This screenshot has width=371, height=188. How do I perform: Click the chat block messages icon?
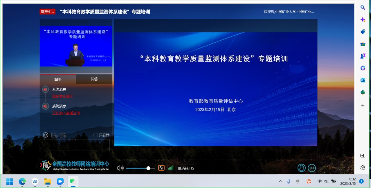click(x=54, y=135)
